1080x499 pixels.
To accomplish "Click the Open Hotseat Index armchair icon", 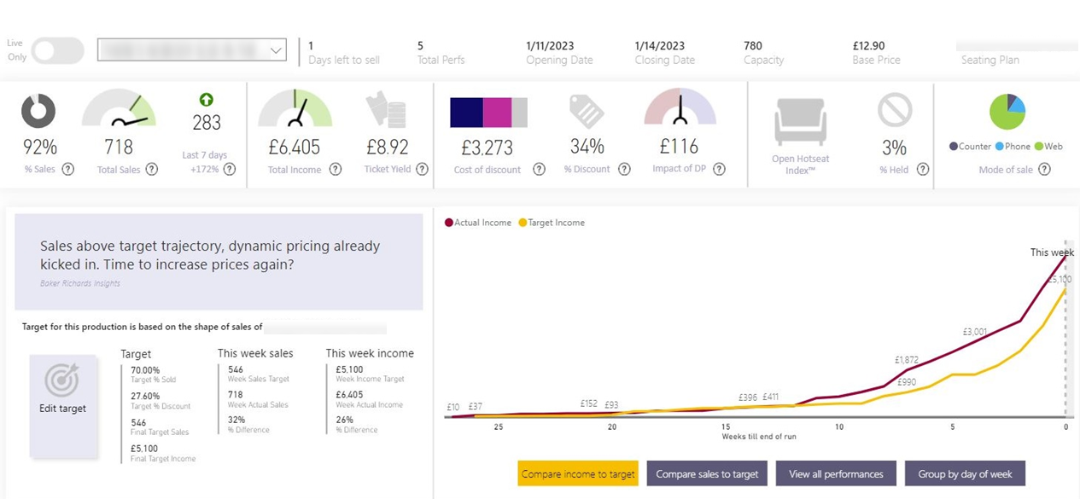I will click(x=800, y=121).
